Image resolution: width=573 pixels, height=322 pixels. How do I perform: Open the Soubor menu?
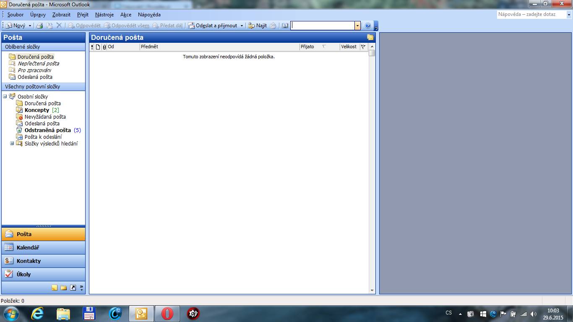tap(16, 15)
